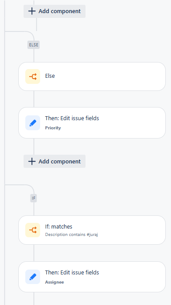The height and width of the screenshot is (305, 171).
Task: Click the pencil icon on the Priority action
Action: coord(33,123)
